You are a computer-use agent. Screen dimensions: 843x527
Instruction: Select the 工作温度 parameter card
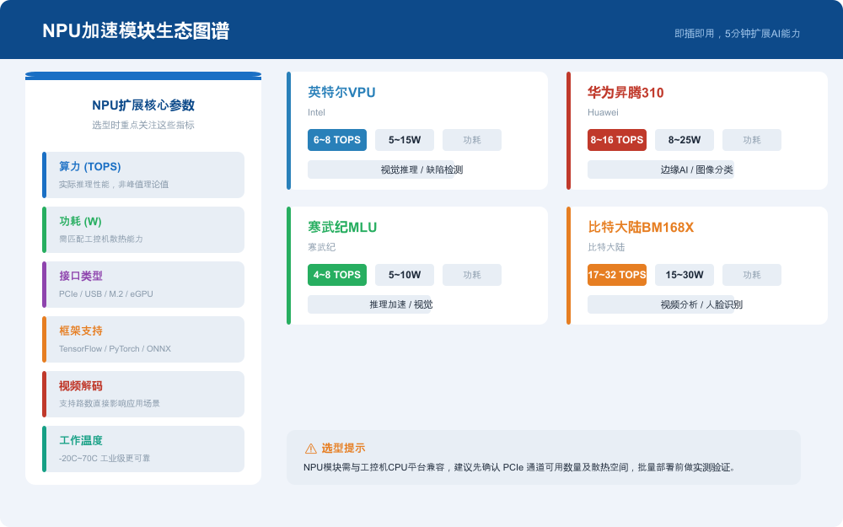pyautogui.click(x=143, y=449)
